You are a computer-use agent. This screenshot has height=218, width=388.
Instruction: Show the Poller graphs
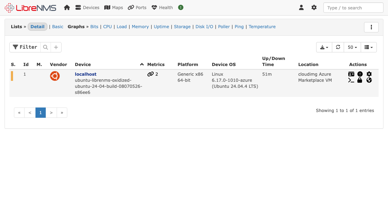pyautogui.click(x=224, y=27)
